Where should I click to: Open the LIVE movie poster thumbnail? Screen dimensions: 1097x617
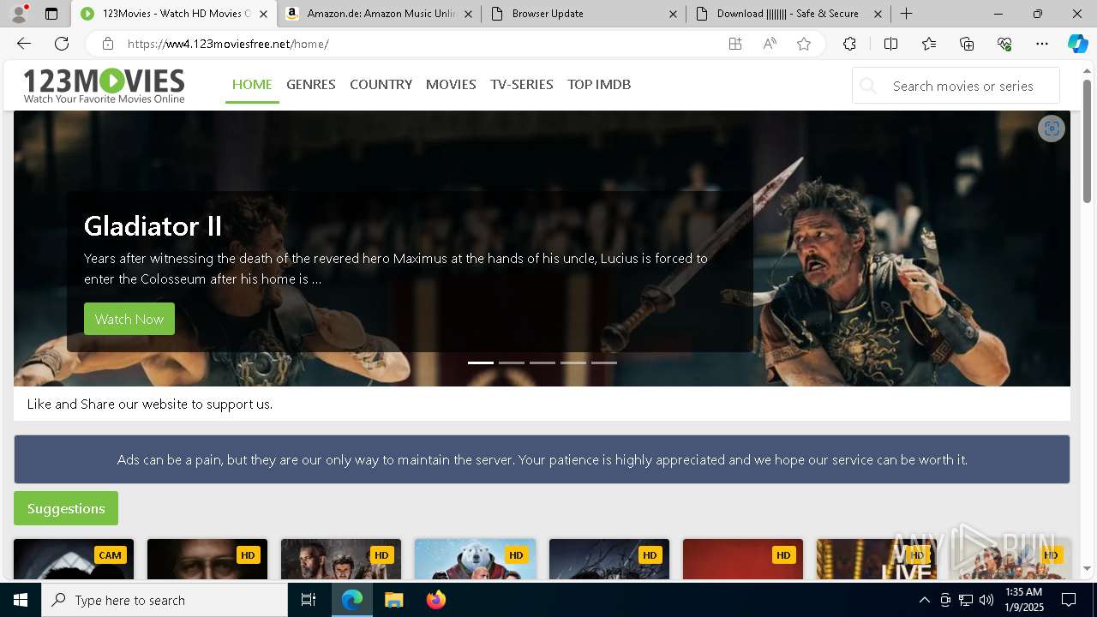pos(877,560)
